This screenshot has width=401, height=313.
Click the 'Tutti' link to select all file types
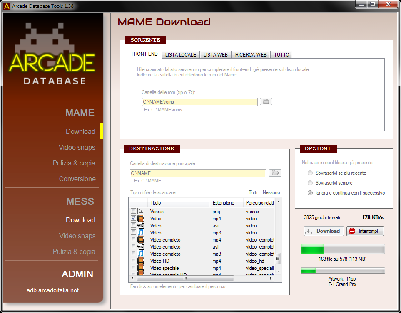[253, 192]
